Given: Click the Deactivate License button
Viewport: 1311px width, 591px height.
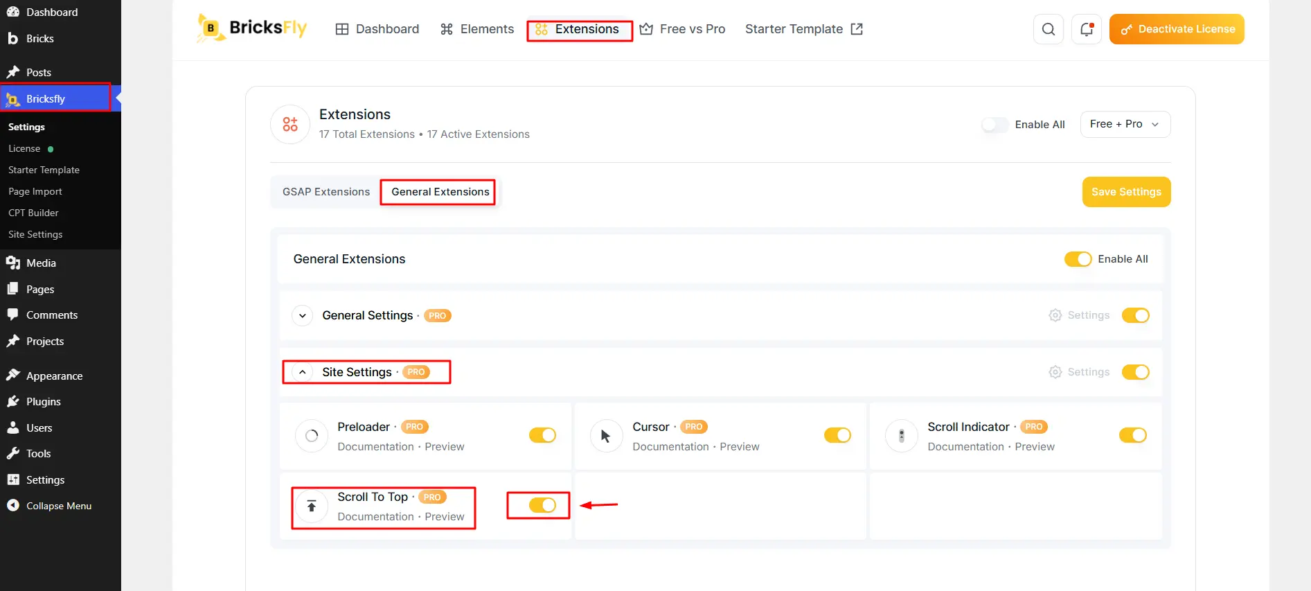Looking at the screenshot, I should tap(1177, 29).
